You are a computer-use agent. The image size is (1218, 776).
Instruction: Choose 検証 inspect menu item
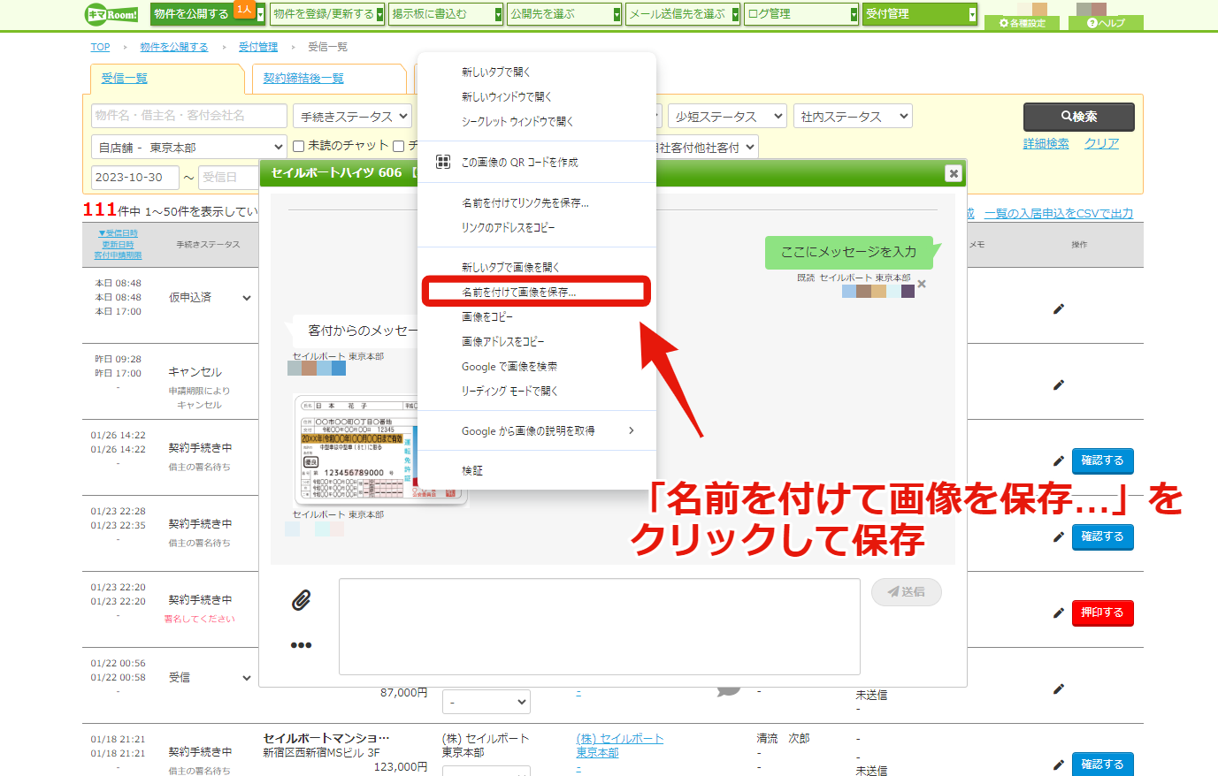(x=536, y=470)
